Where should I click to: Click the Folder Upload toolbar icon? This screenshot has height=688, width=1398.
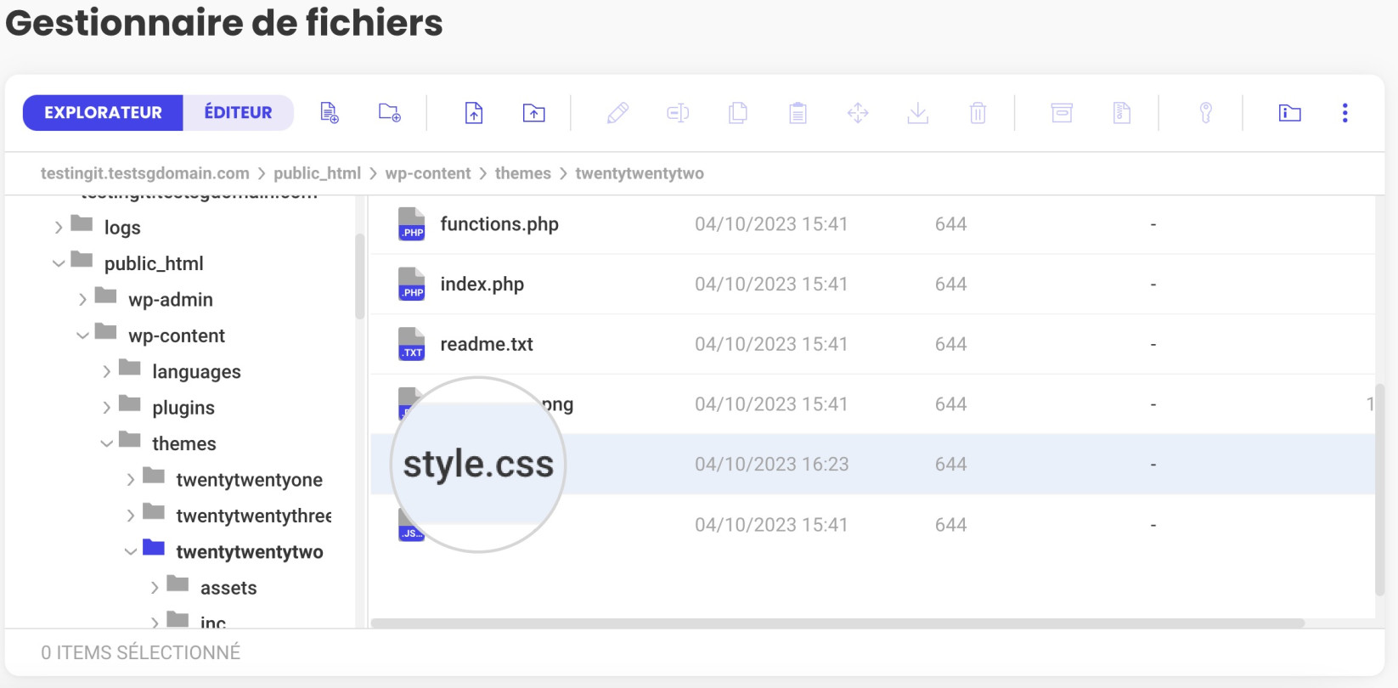point(533,113)
